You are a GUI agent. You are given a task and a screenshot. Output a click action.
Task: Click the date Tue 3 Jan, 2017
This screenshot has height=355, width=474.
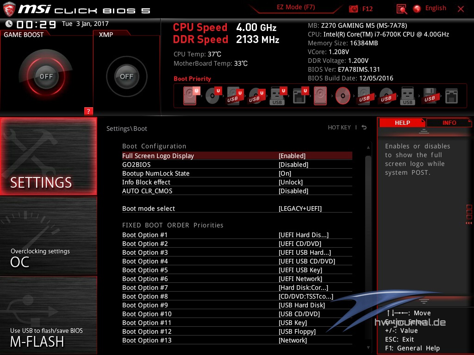point(85,24)
